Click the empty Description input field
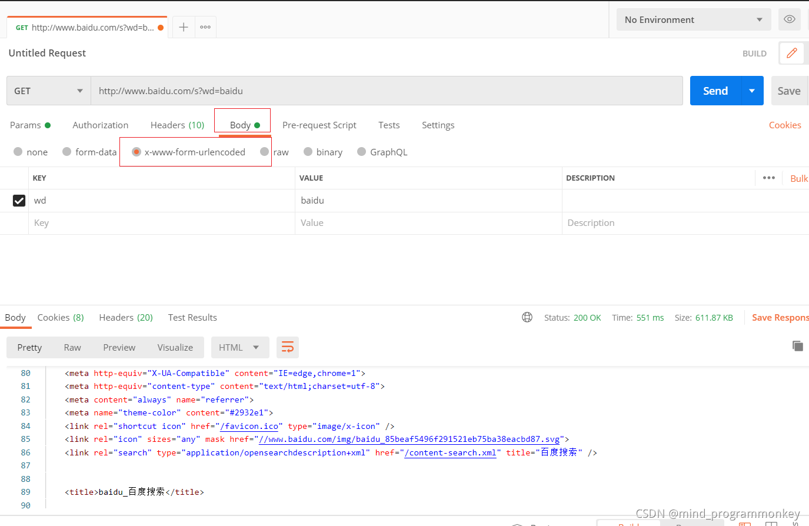809x526 pixels. coord(685,223)
